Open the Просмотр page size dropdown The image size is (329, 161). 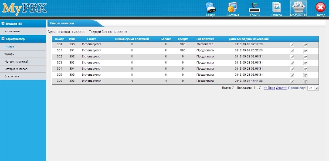click(313, 88)
